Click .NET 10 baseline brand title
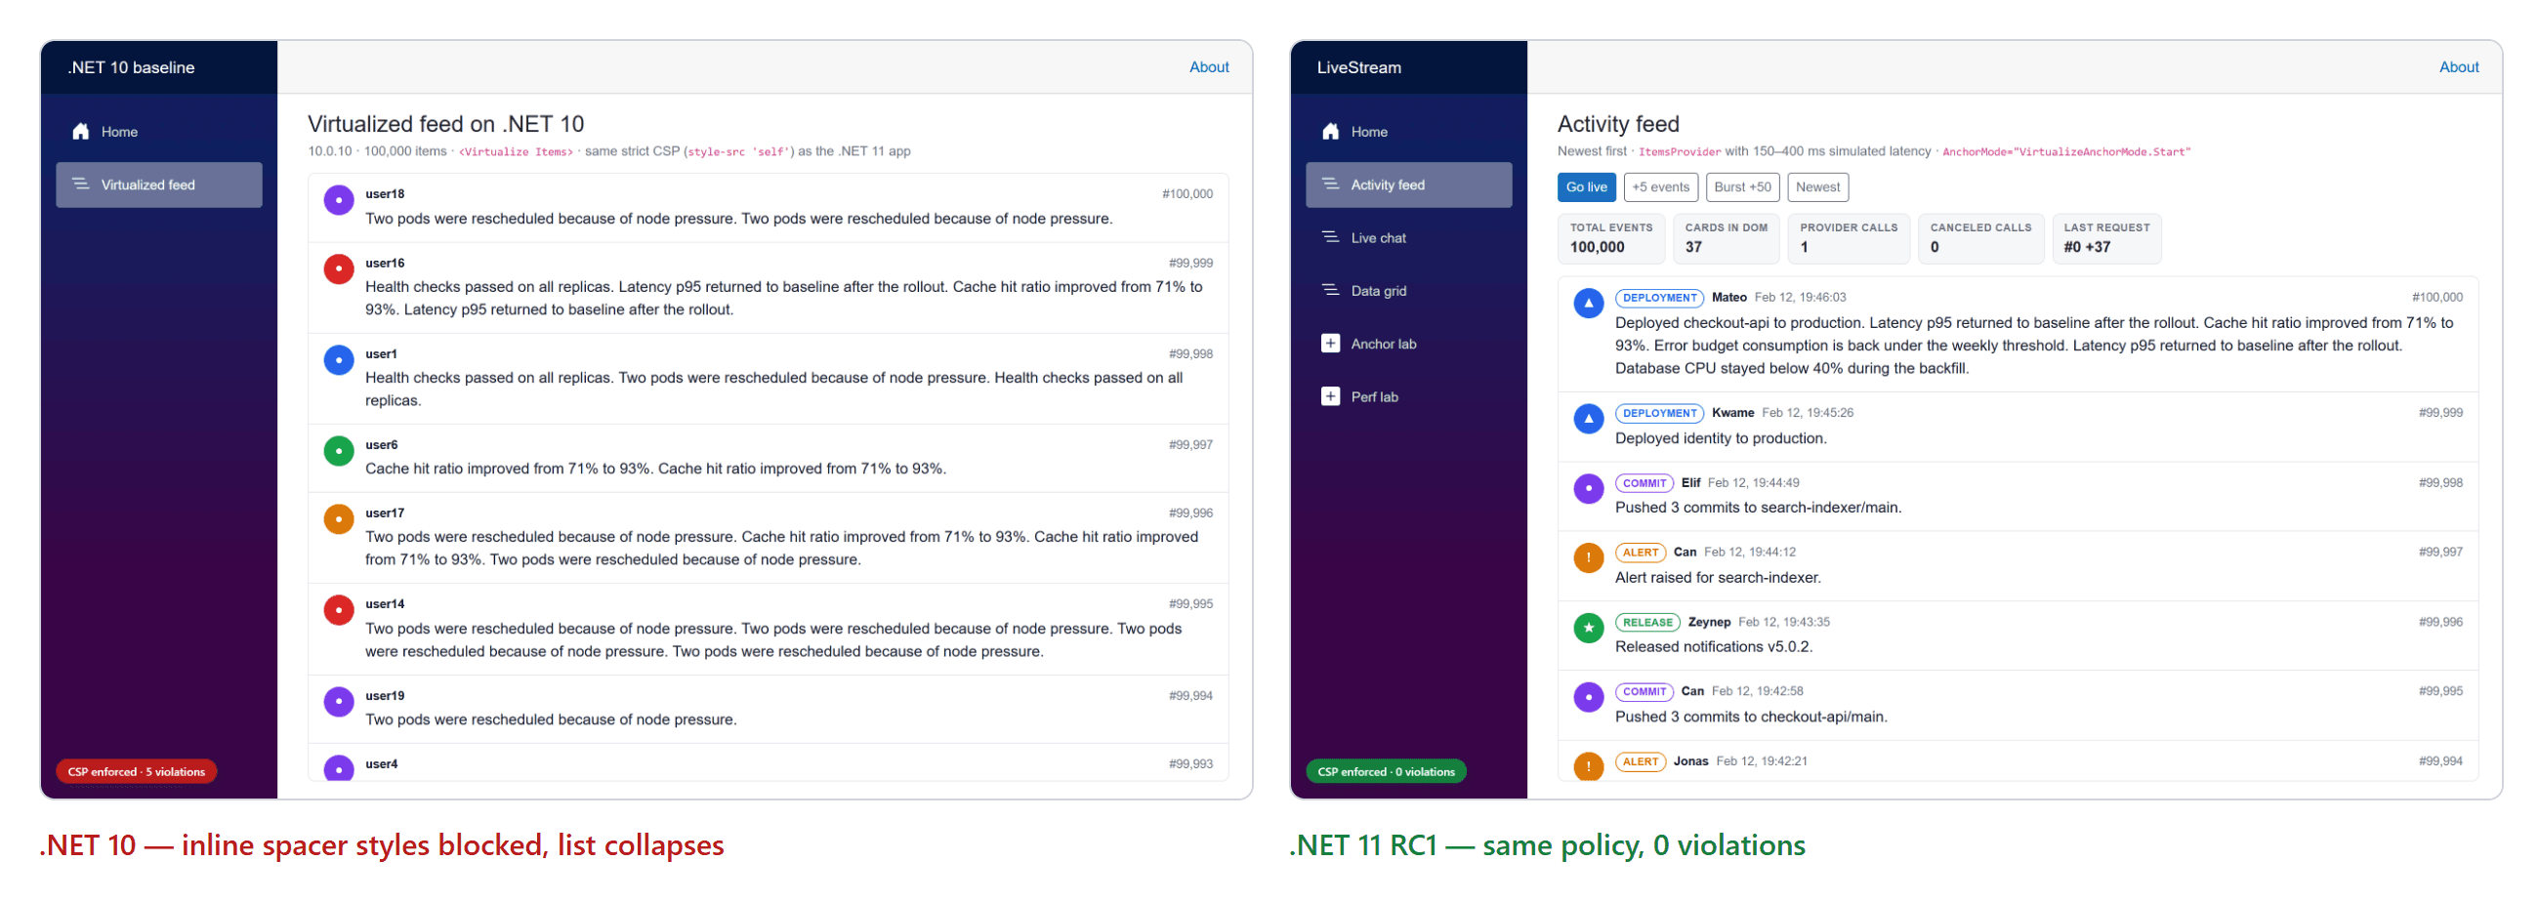 131,67
